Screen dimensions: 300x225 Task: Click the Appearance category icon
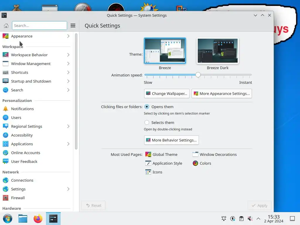coord(6,36)
